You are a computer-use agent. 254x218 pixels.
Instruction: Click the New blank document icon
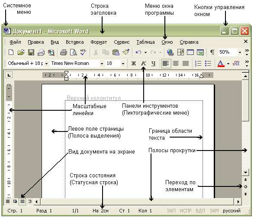click(x=11, y=52)
